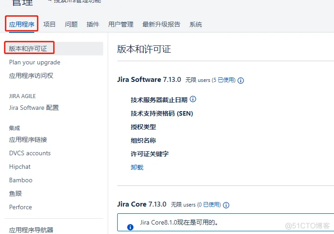
Task: Switch to the 项目 tab
Action: 50,24
